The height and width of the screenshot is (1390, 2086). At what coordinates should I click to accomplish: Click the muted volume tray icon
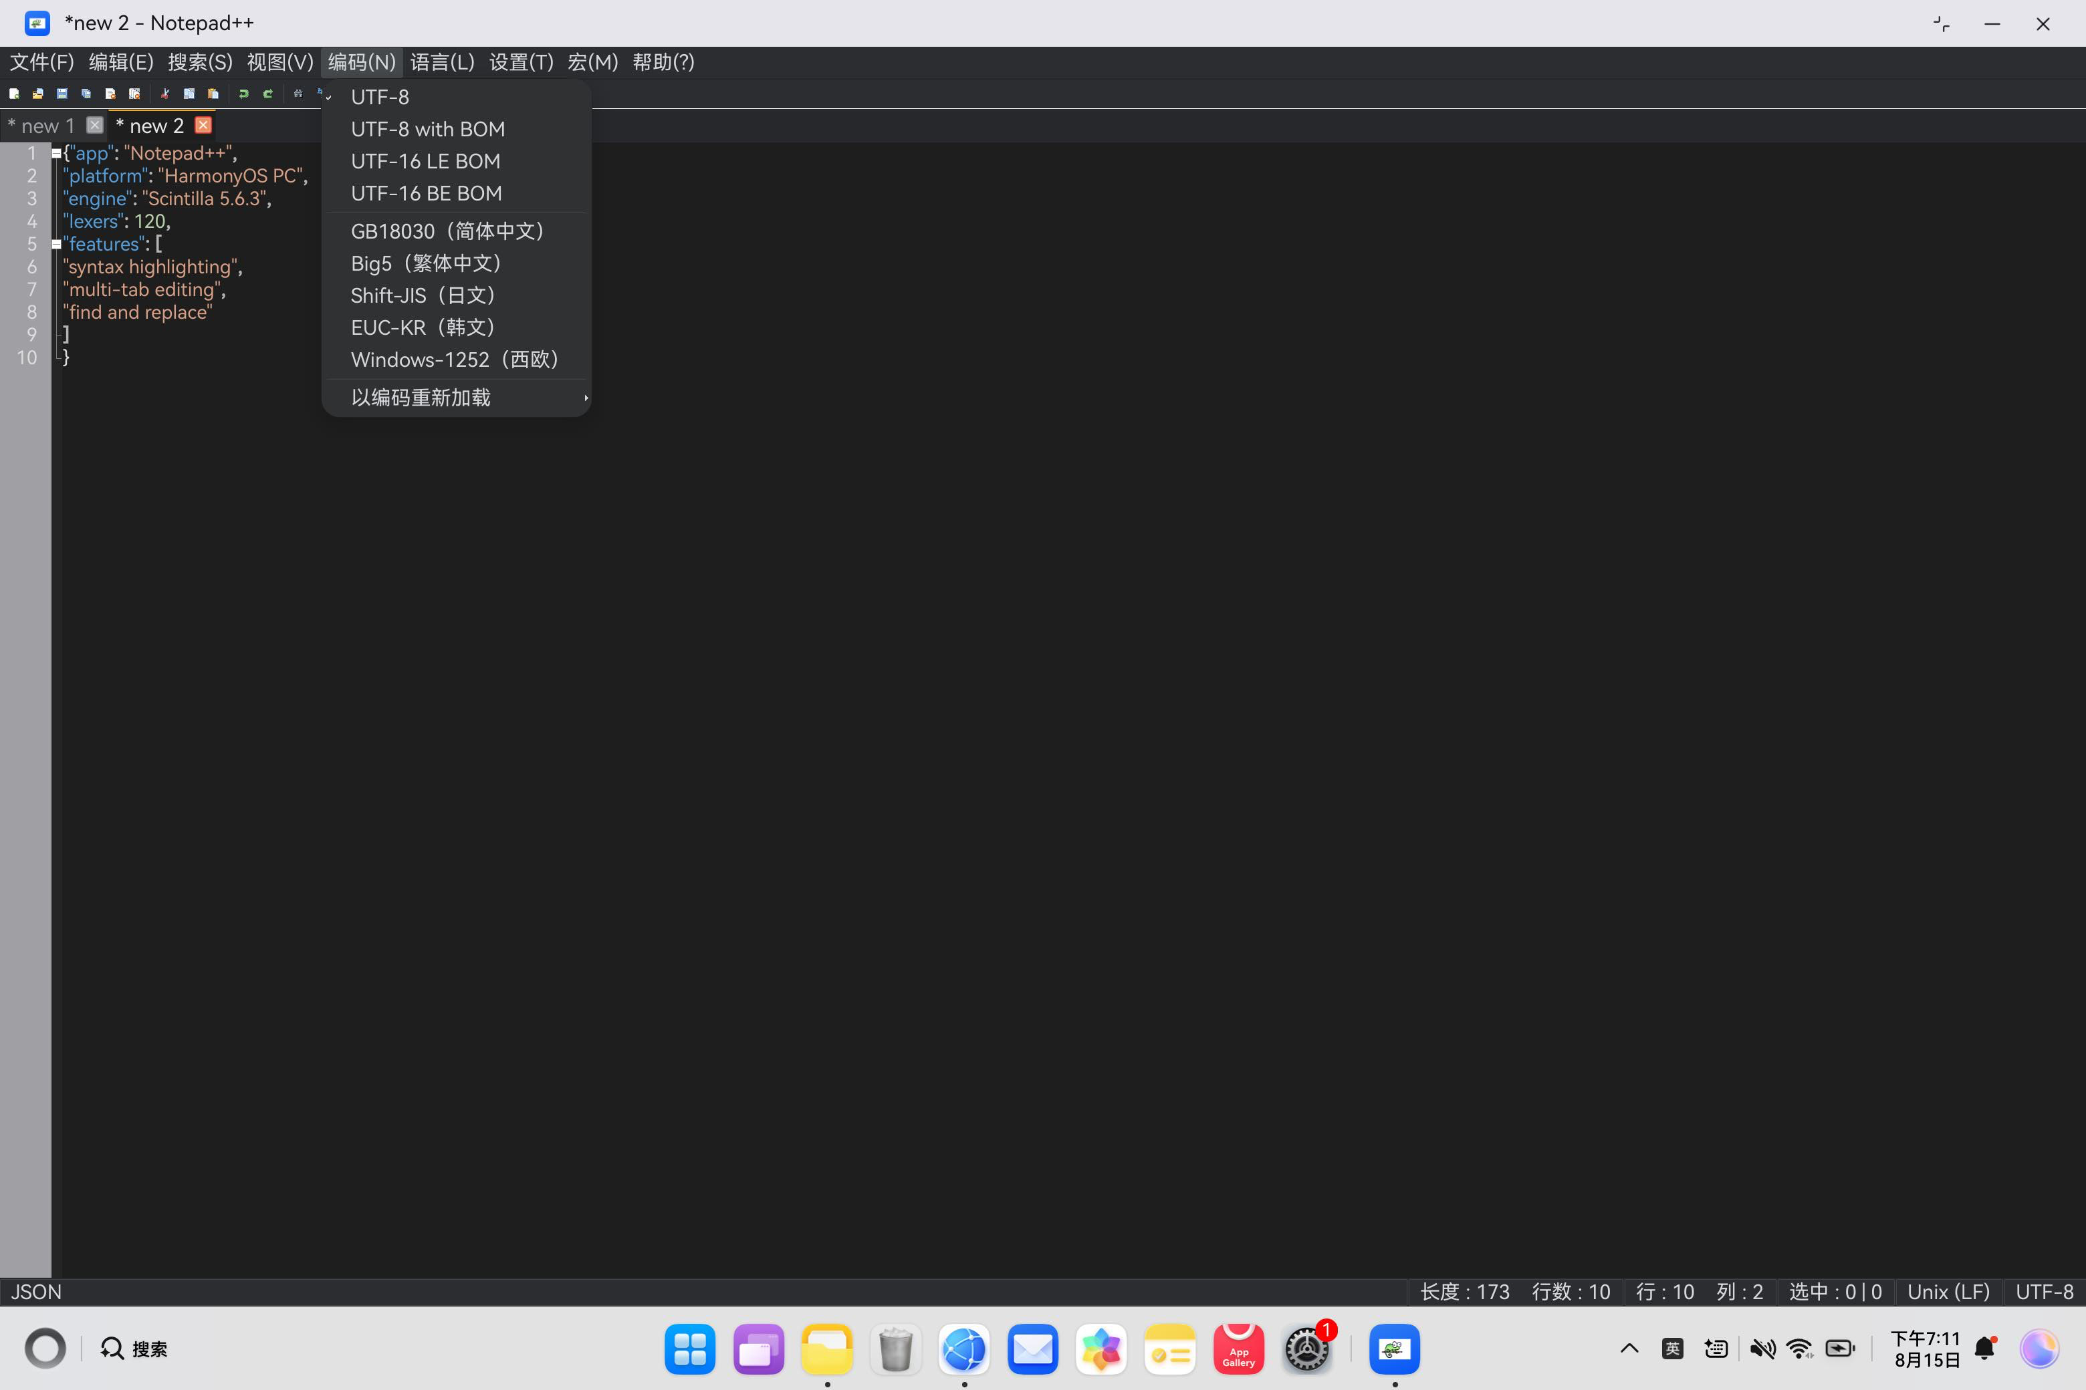[1762, 1349]
